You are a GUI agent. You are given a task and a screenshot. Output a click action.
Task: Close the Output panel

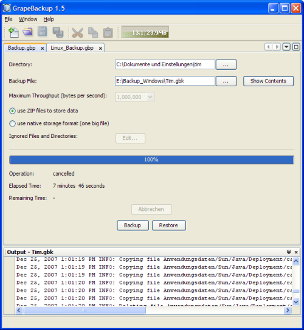coord(296,252)
